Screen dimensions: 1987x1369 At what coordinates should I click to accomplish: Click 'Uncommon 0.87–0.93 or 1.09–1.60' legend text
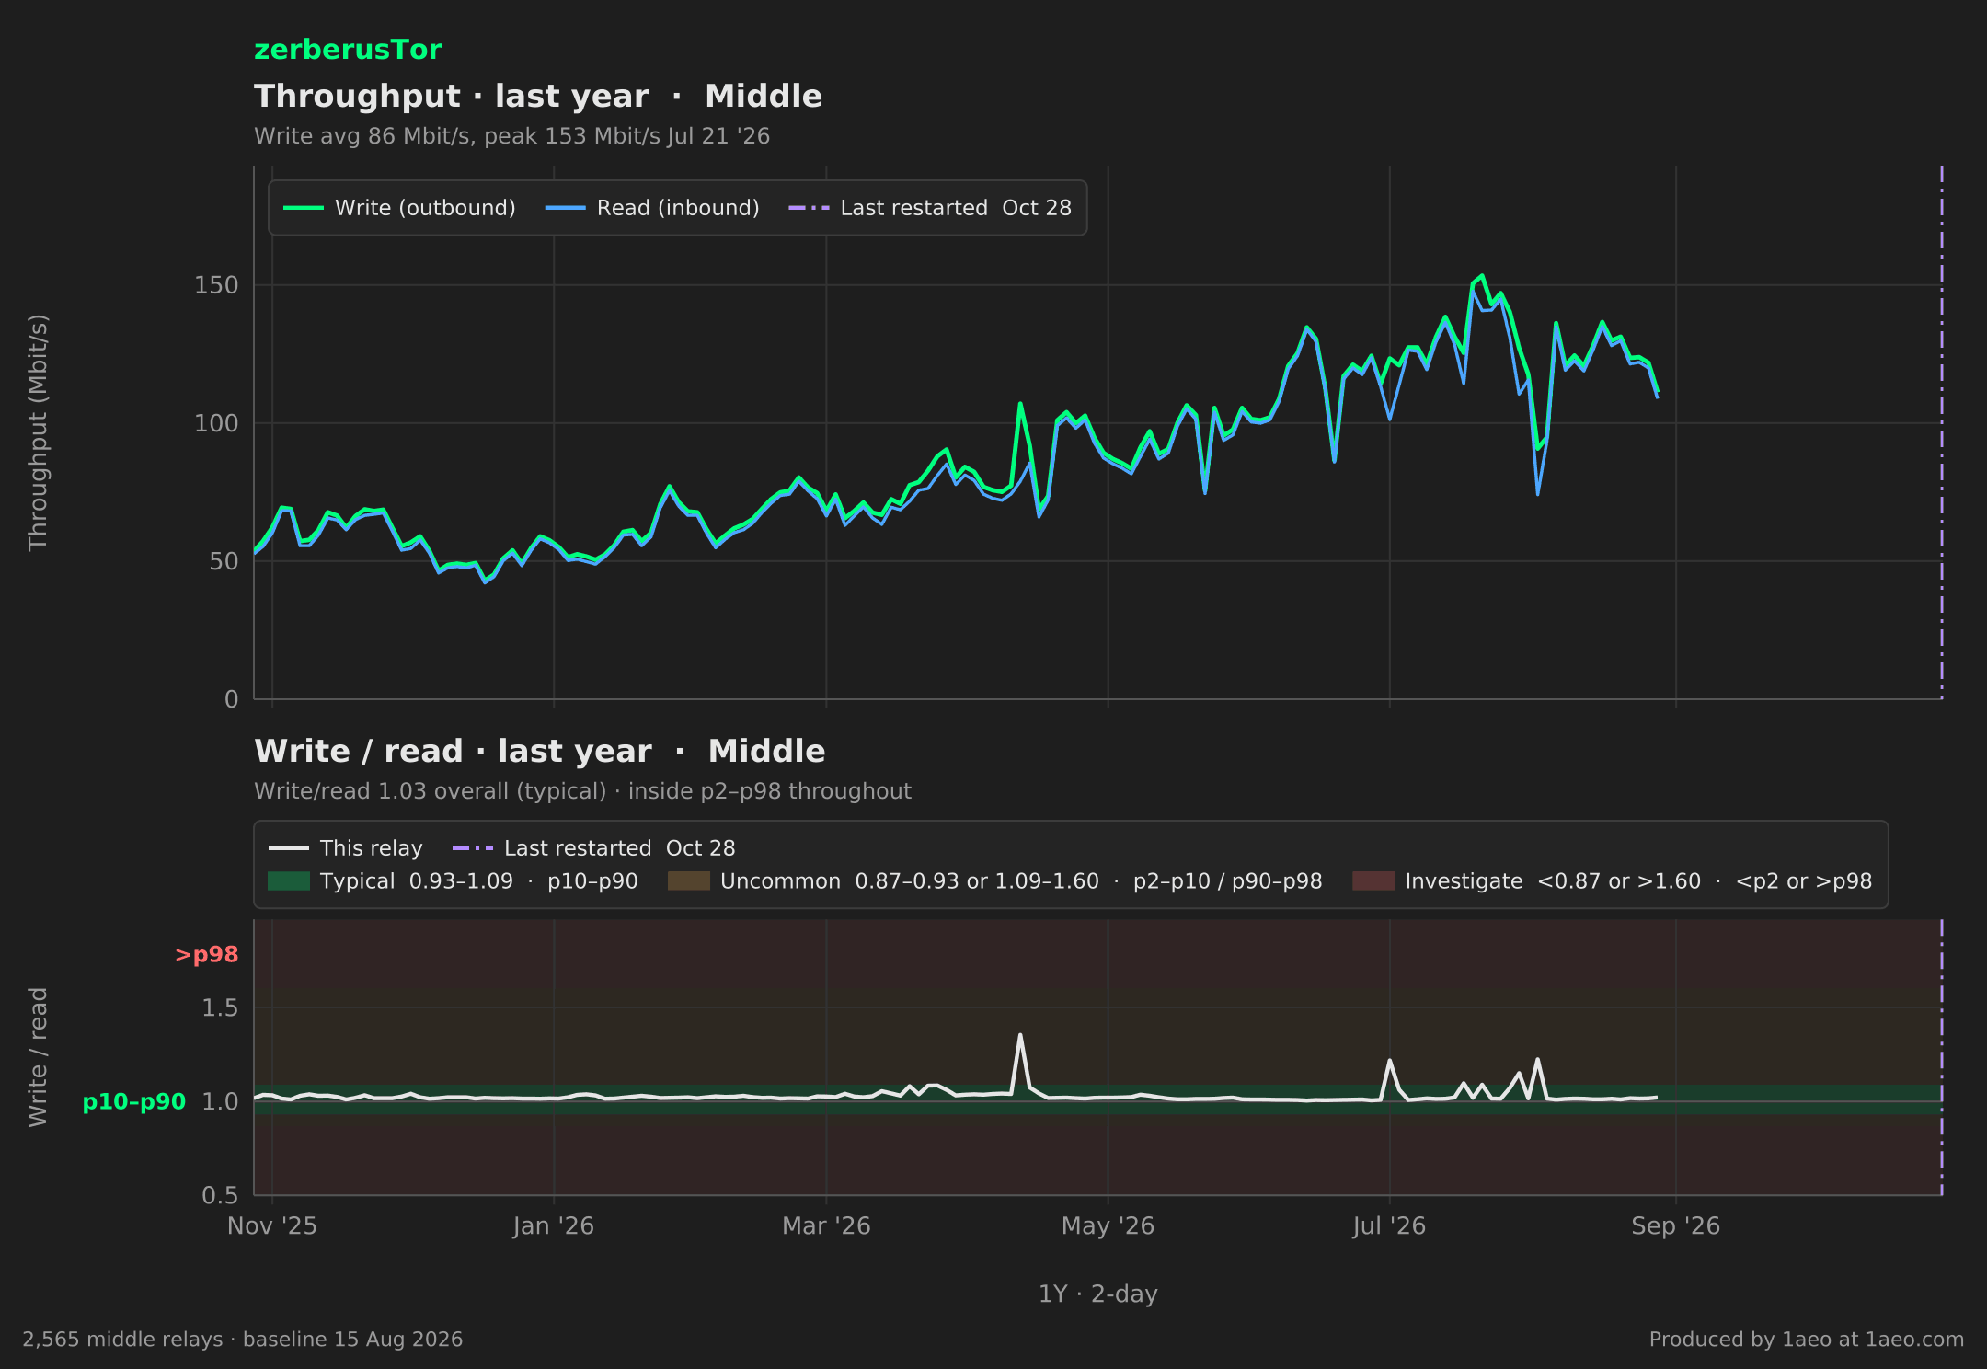point(910,881)
